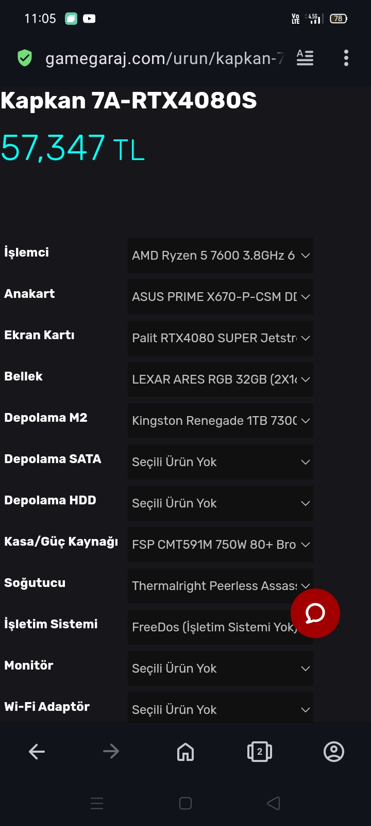Tap the gamegaraj.com URL address field
The image size is (371, 826).
164,58
